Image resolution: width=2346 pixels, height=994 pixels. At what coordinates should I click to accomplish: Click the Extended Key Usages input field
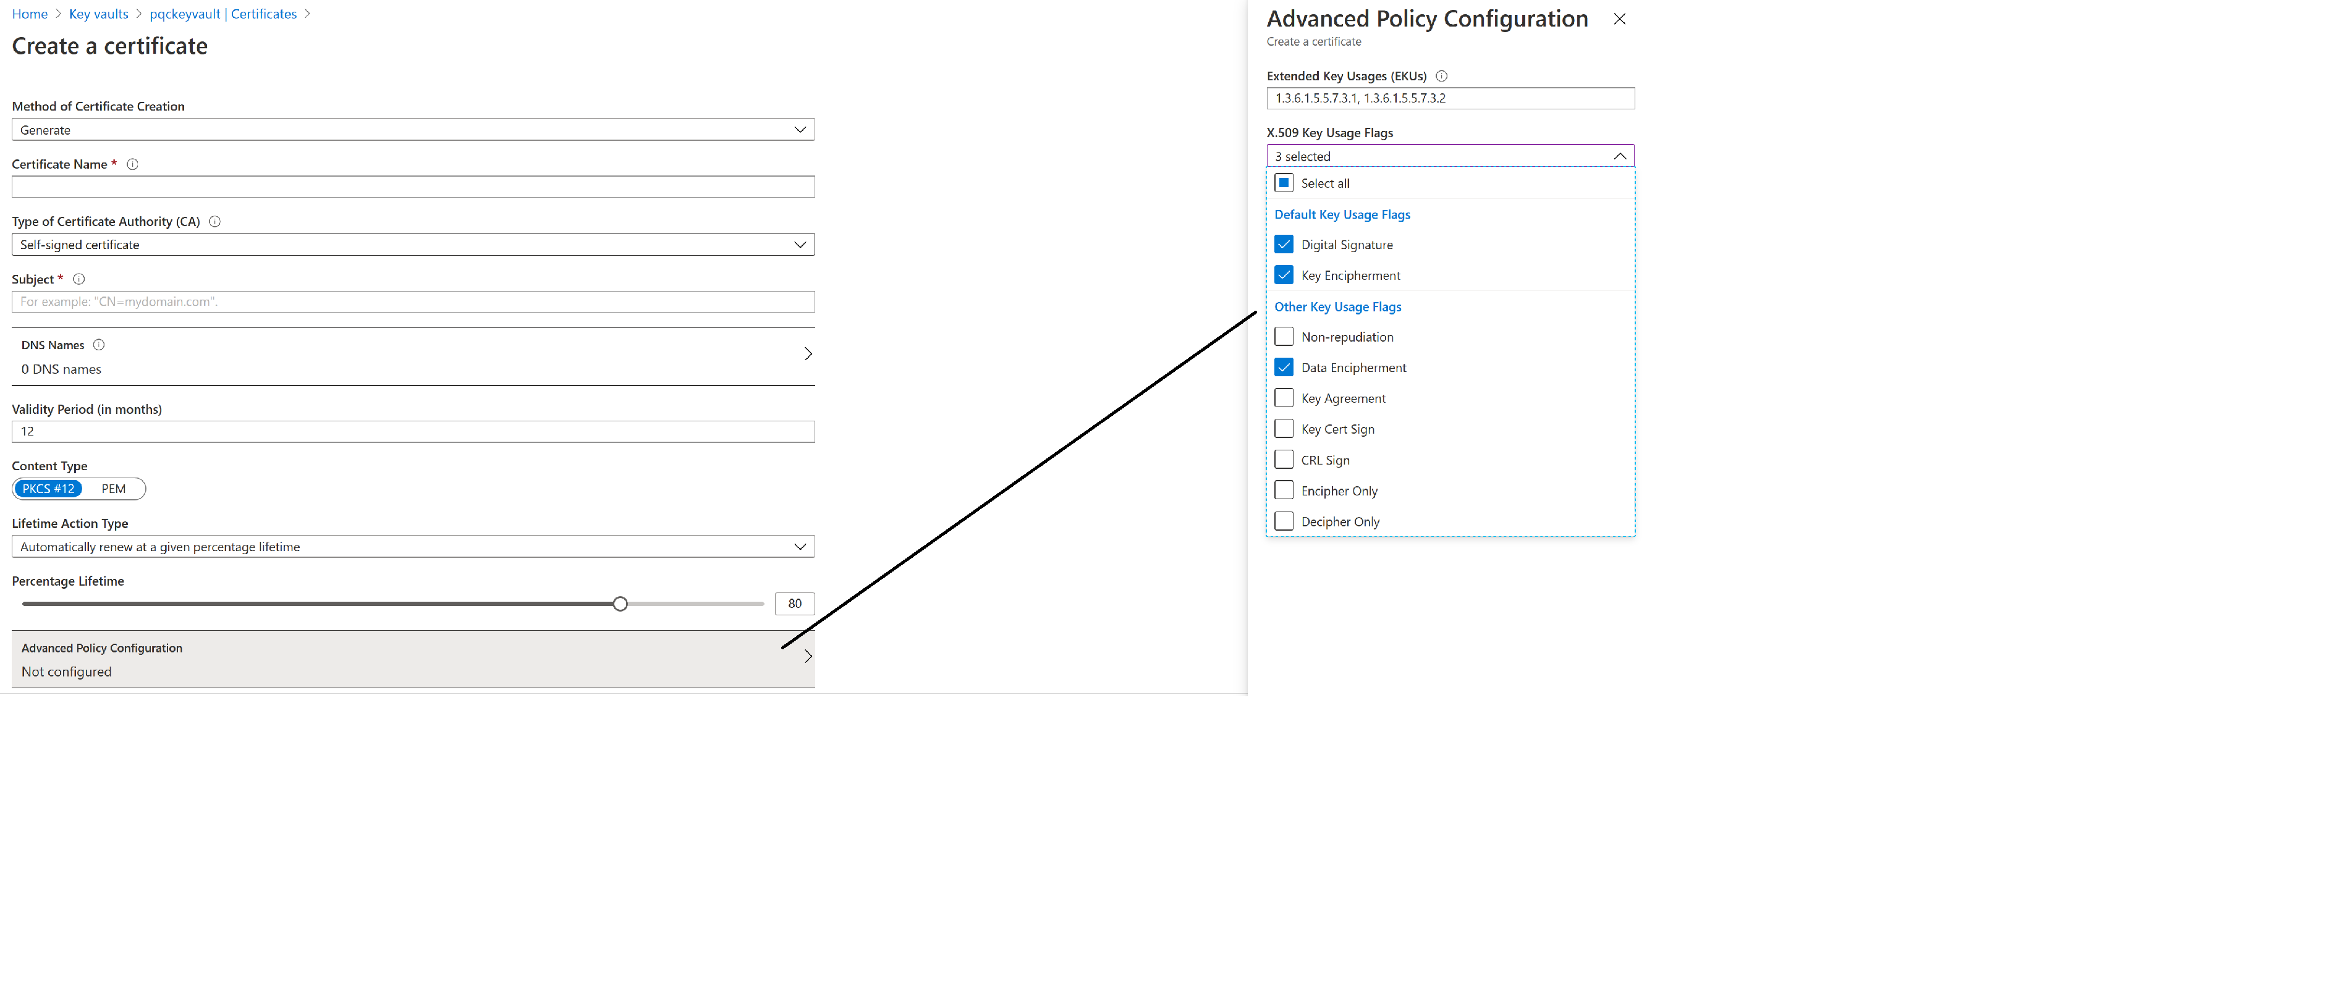click(x=1450, y=98)
